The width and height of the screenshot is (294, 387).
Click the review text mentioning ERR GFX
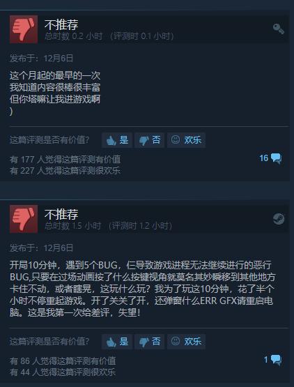(142, 289)
